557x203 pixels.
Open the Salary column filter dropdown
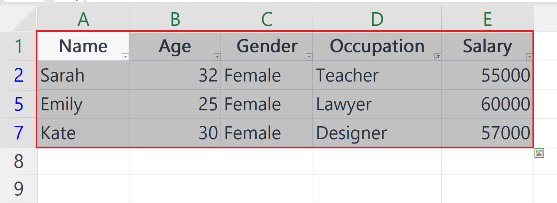click(529, 57)
